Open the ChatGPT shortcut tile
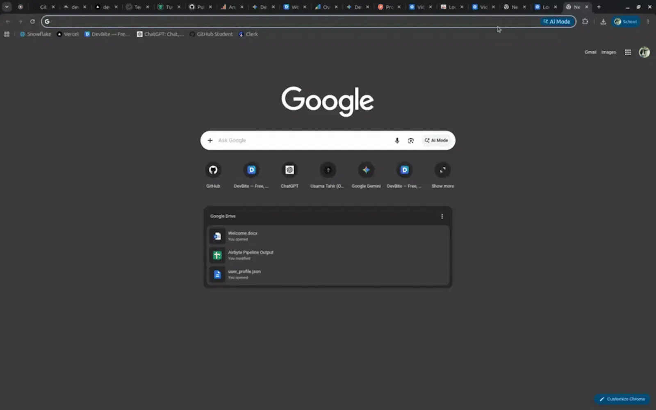 tap(289, 175)
